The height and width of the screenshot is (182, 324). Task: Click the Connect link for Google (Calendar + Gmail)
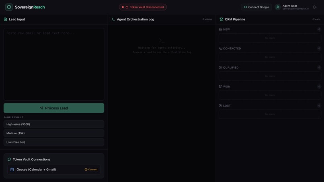(x=91, y=170)
